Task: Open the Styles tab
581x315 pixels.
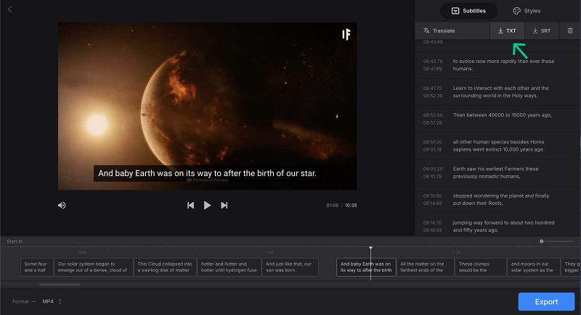Action: tap(527, 11)
